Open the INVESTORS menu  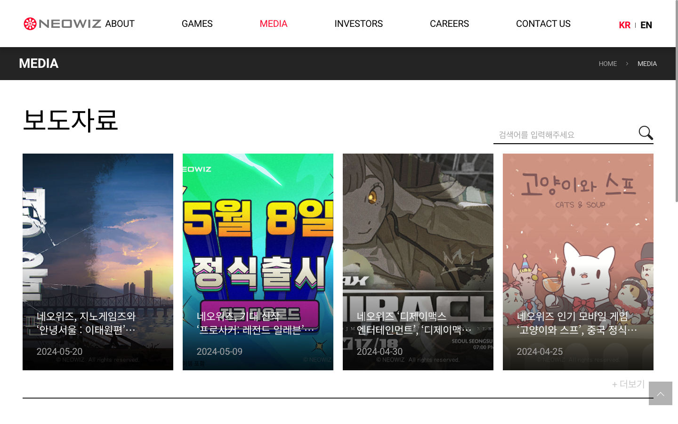click(359, 24)
